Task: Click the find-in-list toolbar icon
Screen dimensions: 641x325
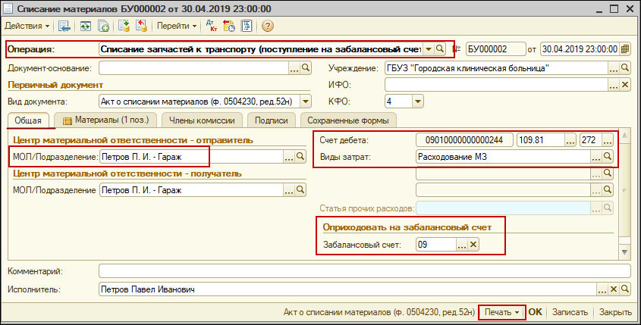Action: coord(64,26)
